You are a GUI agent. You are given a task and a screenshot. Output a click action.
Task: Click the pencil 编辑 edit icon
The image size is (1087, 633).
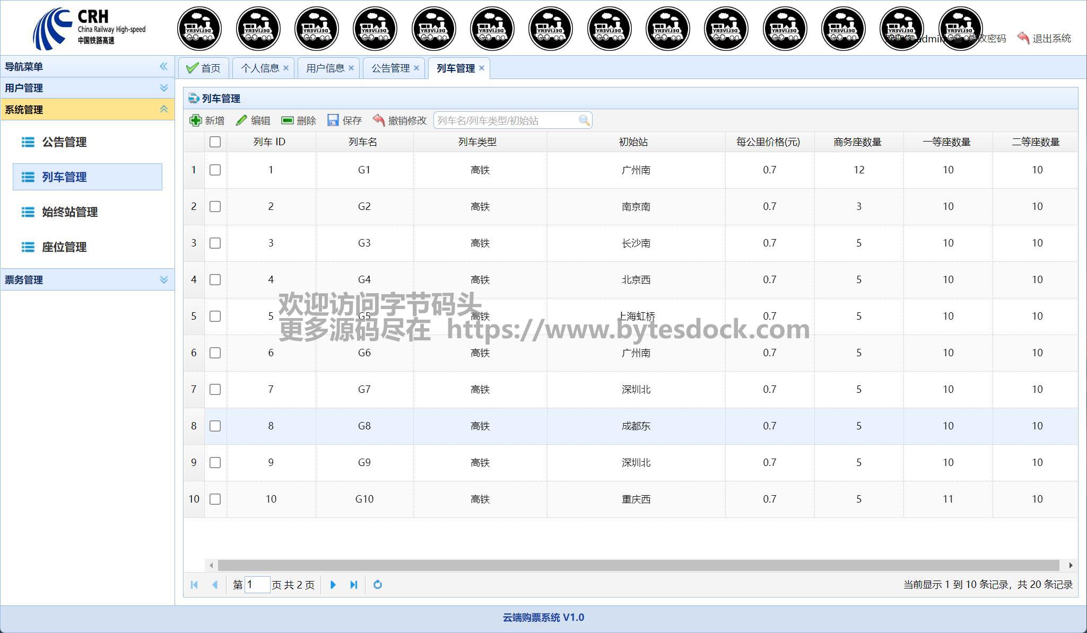coord(241,120)
